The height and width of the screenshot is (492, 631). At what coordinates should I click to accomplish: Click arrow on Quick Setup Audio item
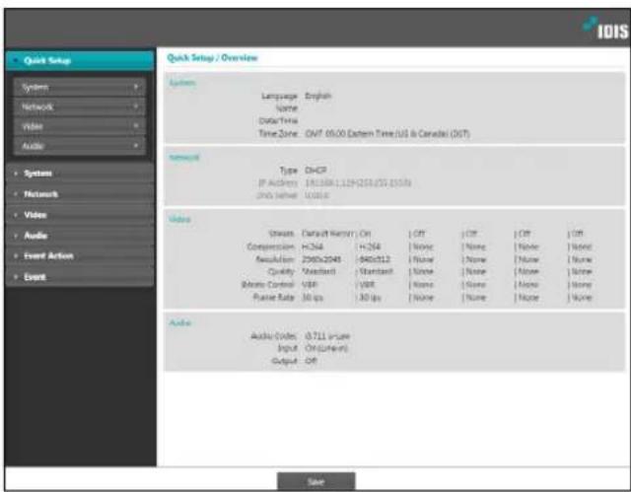[x=136, y=145]
